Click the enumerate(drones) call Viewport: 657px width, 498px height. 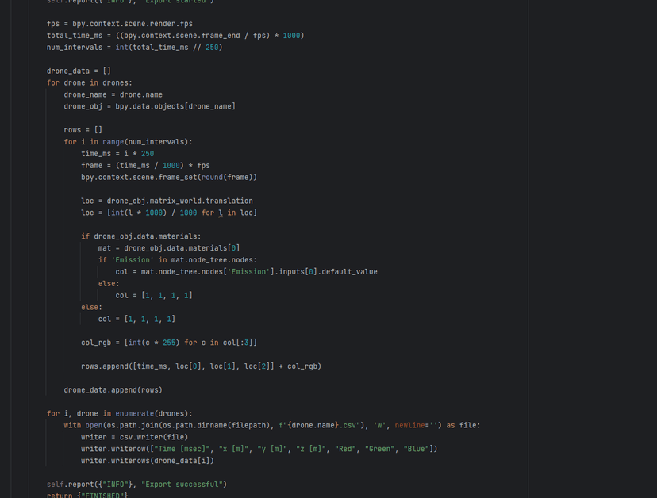(154, 413)
